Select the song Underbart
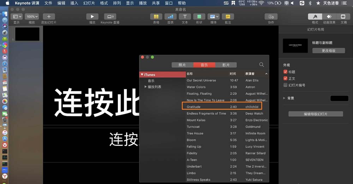 (x=227, y=166)
